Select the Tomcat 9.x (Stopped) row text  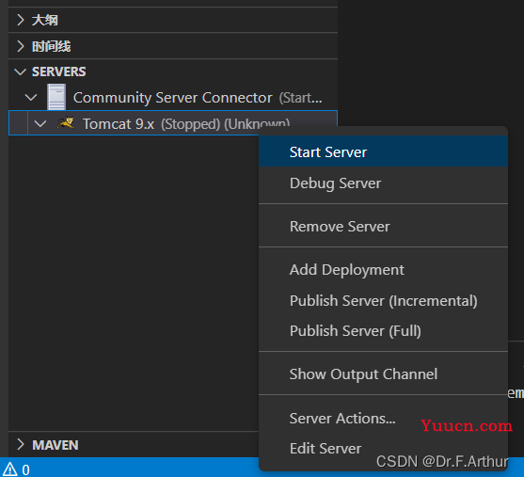tap(186, 124)
